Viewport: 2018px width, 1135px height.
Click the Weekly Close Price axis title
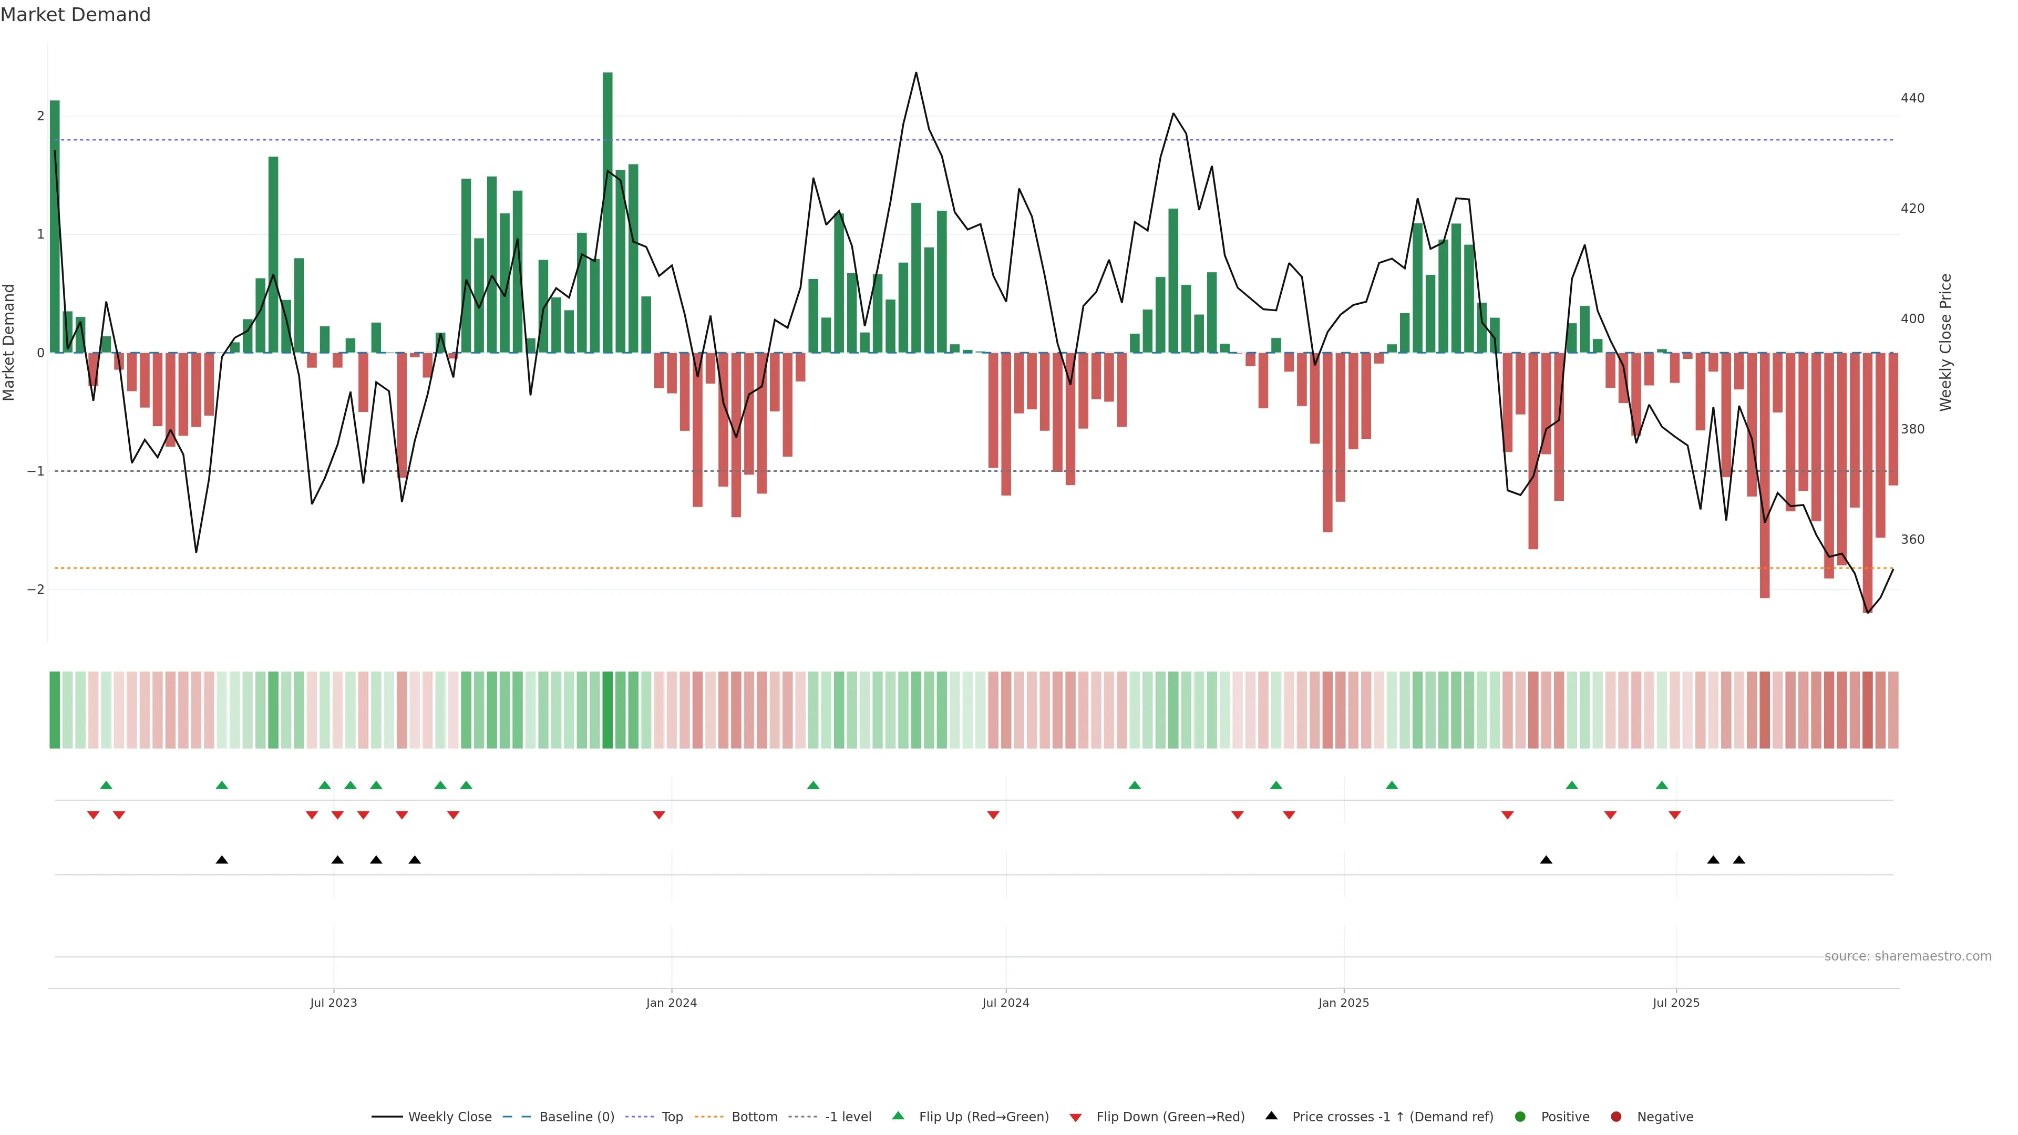click(x=1945, y=342)
